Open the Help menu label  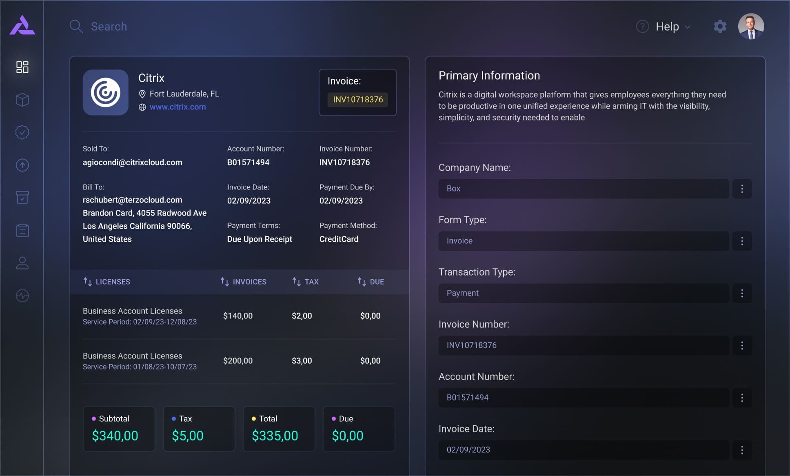pos(667,27)
